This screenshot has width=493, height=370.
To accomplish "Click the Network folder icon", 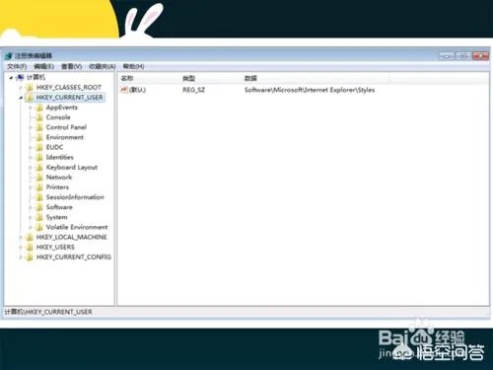I will (x=39, y=178).
